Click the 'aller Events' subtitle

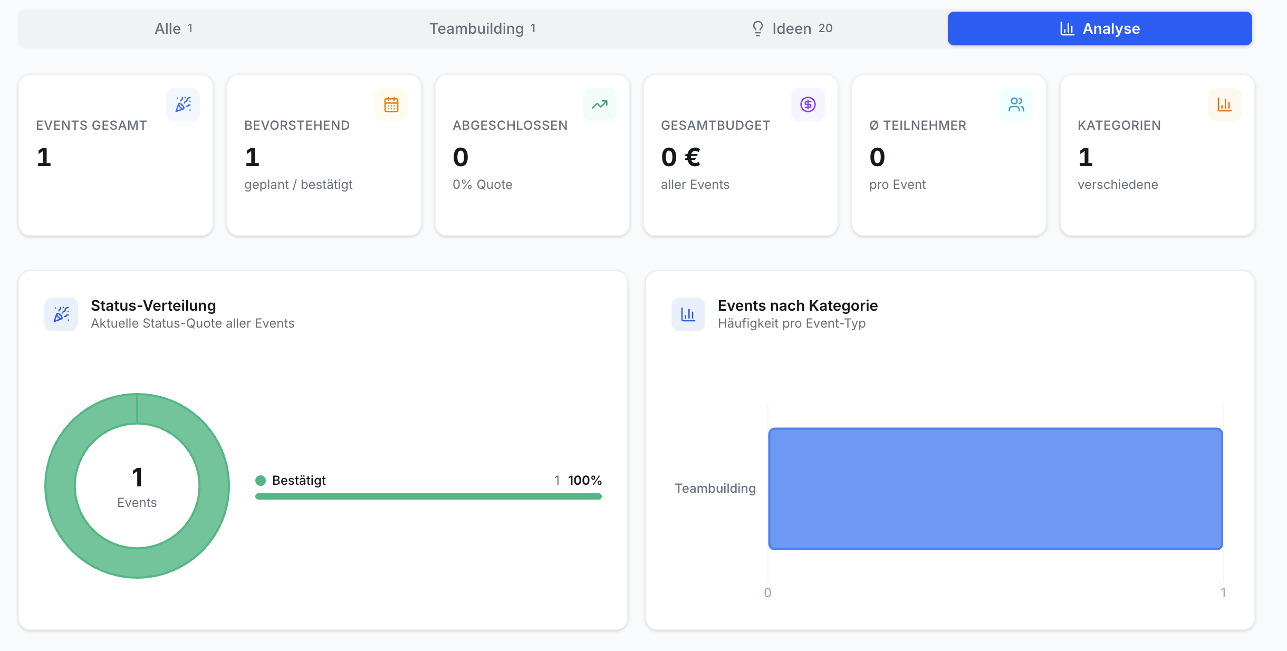click(695, 185)
